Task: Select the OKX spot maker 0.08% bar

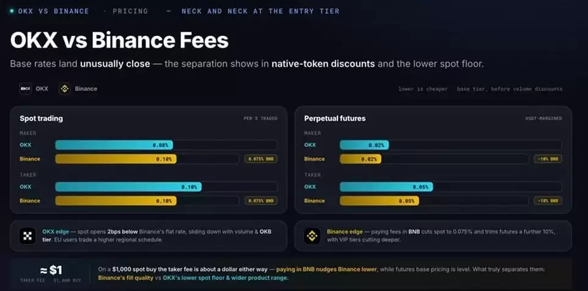Action: (x=114, y=145)
